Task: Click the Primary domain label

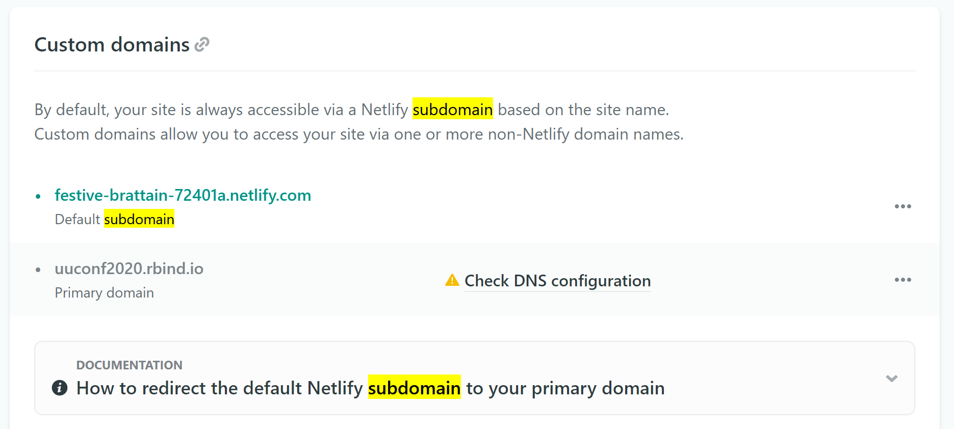Action: 104,292
